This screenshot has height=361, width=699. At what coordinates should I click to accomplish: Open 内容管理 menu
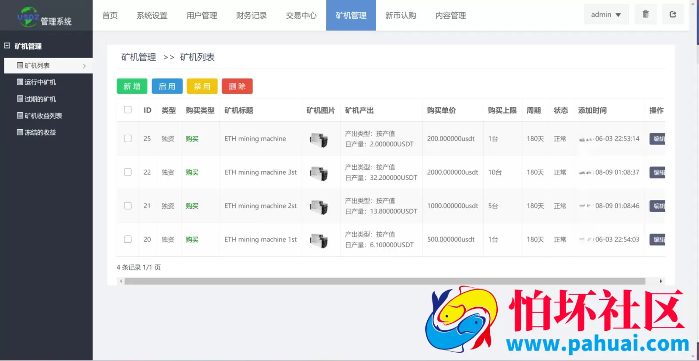450,15
